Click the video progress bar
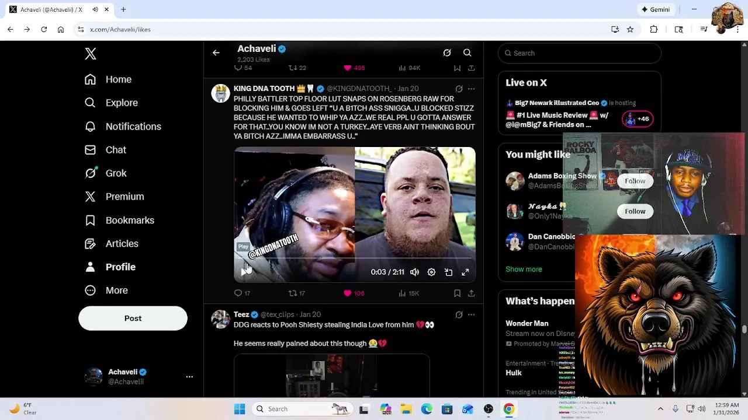The height and width of the screenshot is (420, 748). [x=355, y=258]
